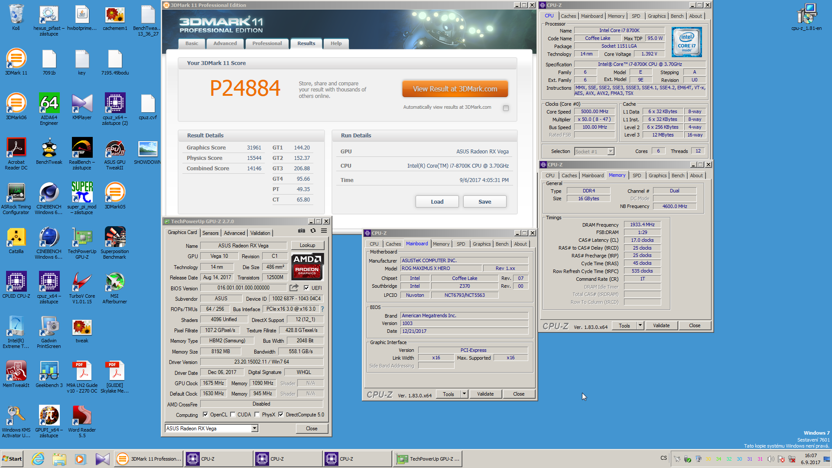Click the volume speaker tray icon
The image size is (832, 468).
(770, 459)
